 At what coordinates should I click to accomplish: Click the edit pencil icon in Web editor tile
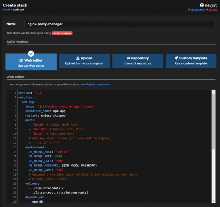click(21, 60)
